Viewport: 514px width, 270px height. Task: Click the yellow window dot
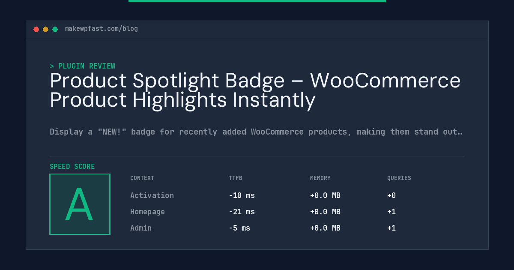tap(46, 29)
